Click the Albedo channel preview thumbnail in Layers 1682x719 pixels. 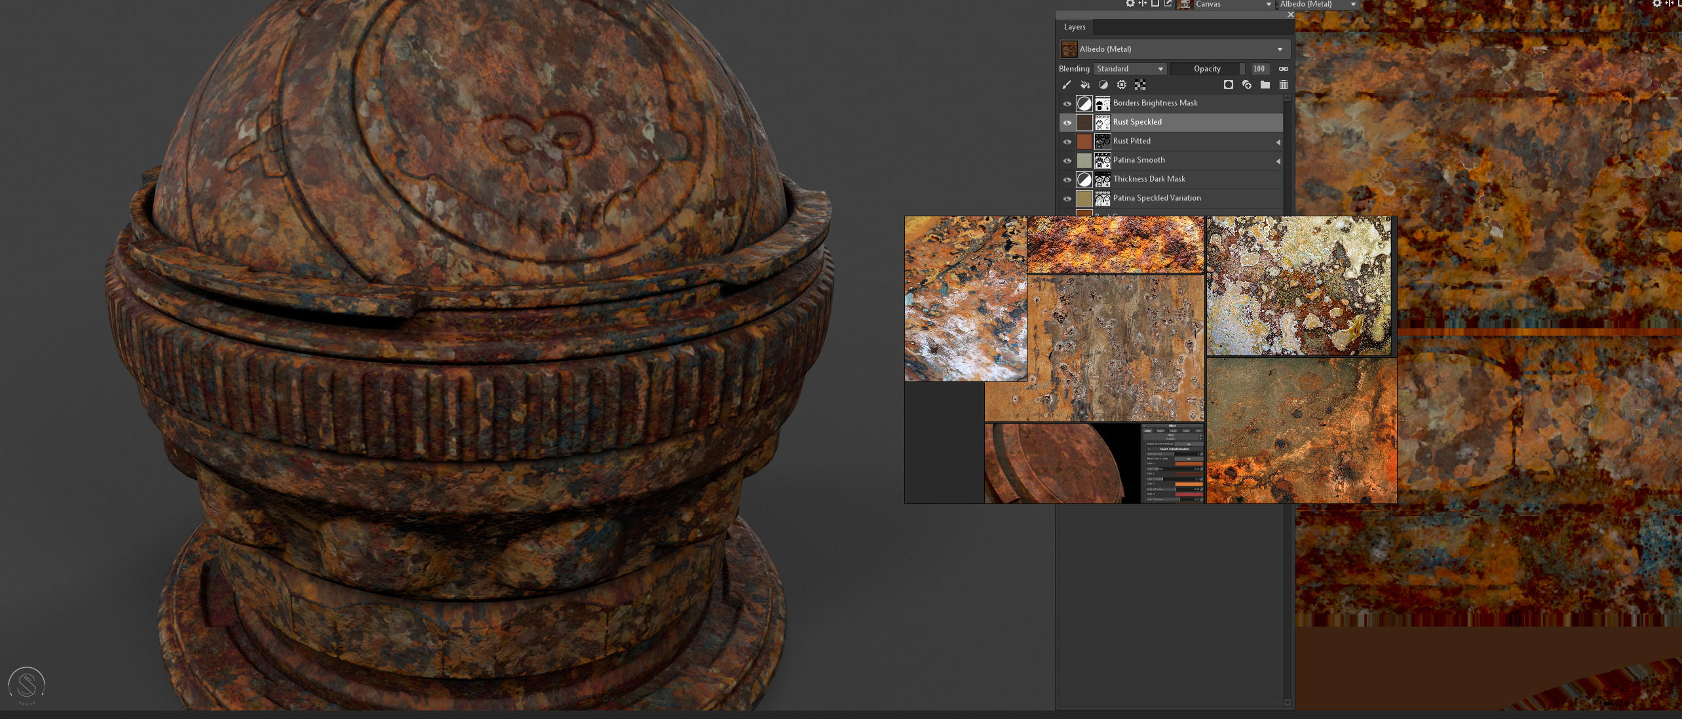(1069, 49)
